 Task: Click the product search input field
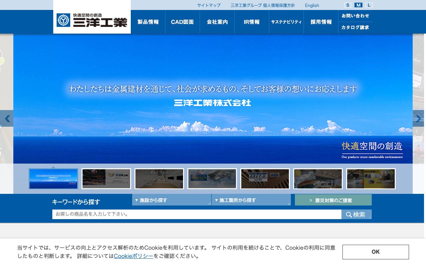click(x=196, y=214)
